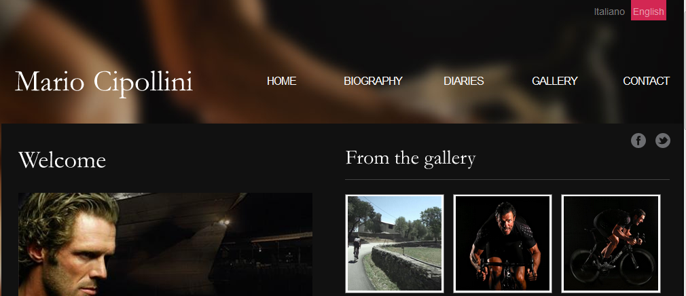Open the DIARIES page

coord(463,81)
